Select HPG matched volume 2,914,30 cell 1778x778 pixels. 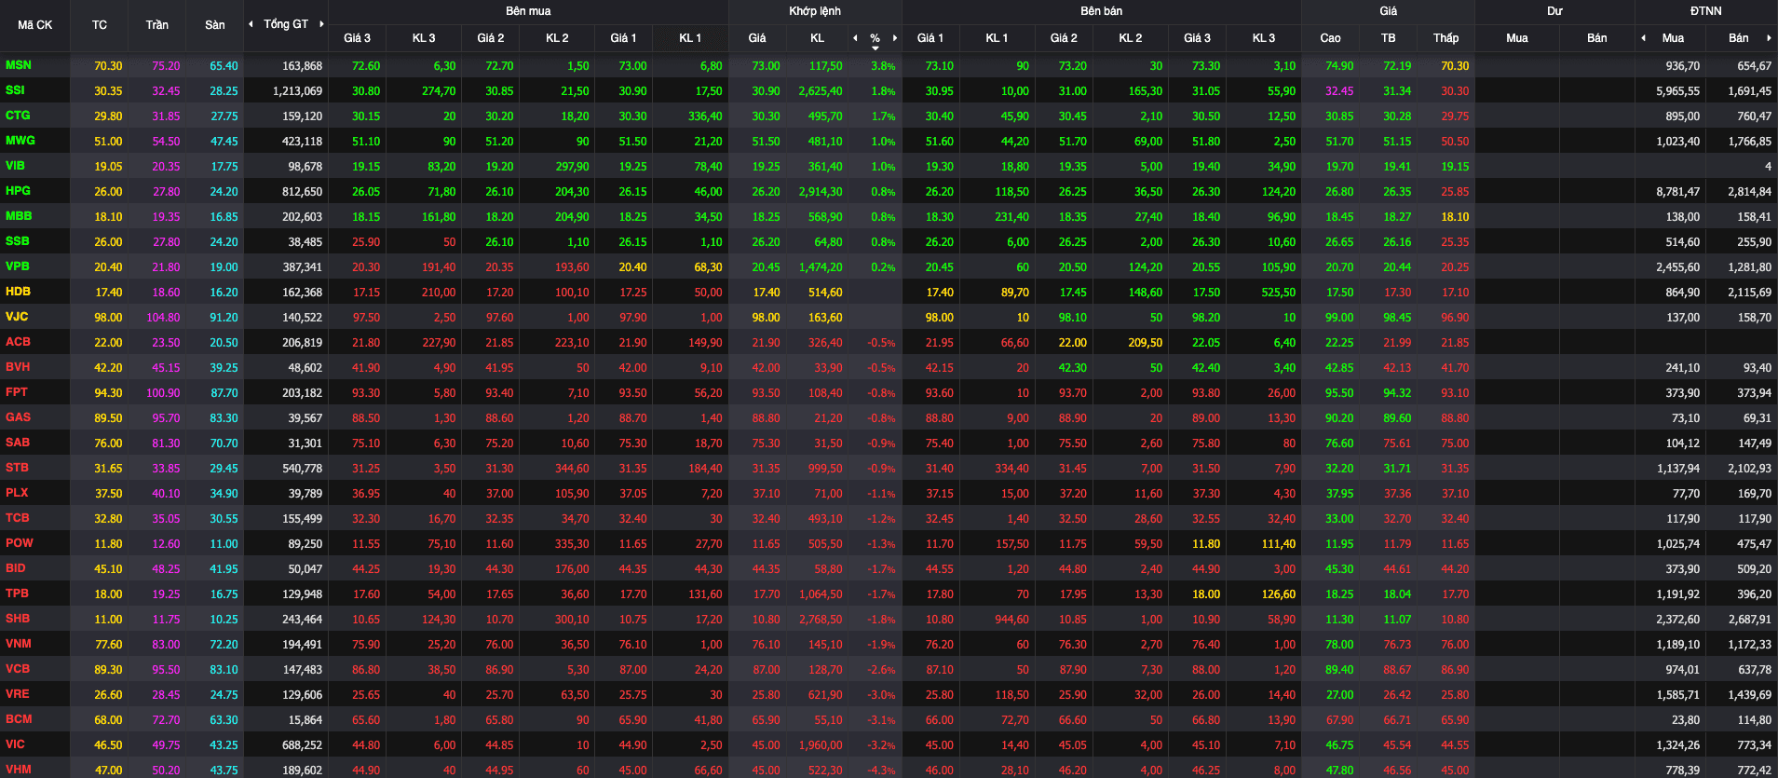tap(821, 192)
